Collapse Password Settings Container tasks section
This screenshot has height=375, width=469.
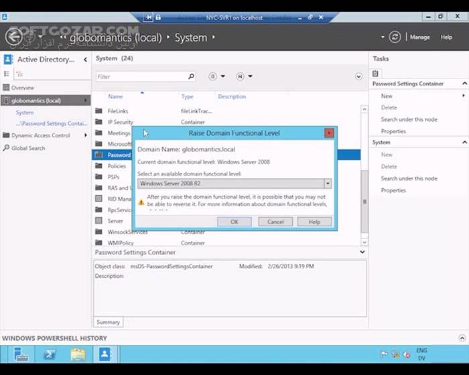(464, 84)
